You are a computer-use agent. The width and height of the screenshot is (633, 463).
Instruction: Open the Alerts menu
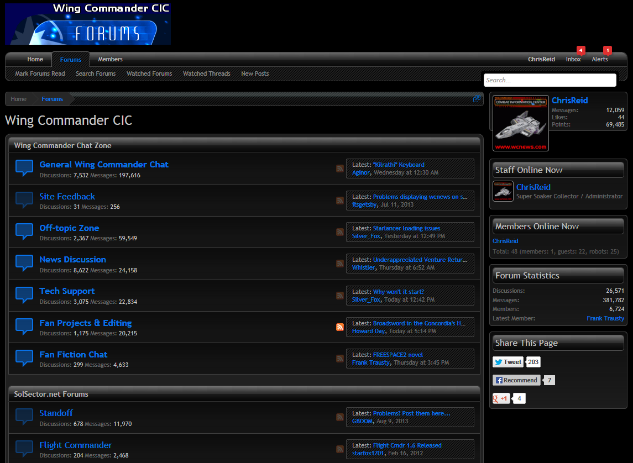599,59
